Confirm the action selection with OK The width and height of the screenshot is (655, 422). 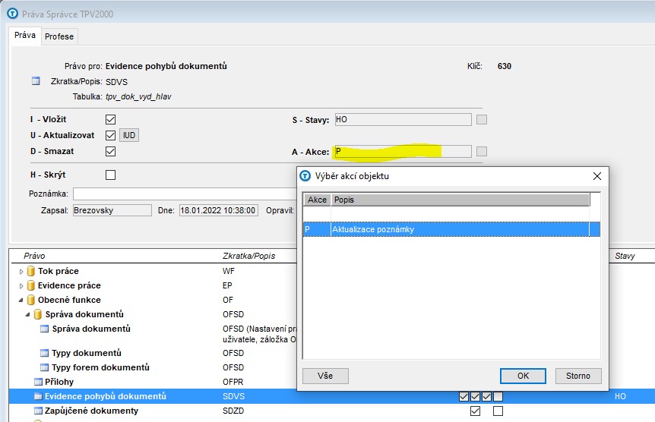(x=523, y=376)
